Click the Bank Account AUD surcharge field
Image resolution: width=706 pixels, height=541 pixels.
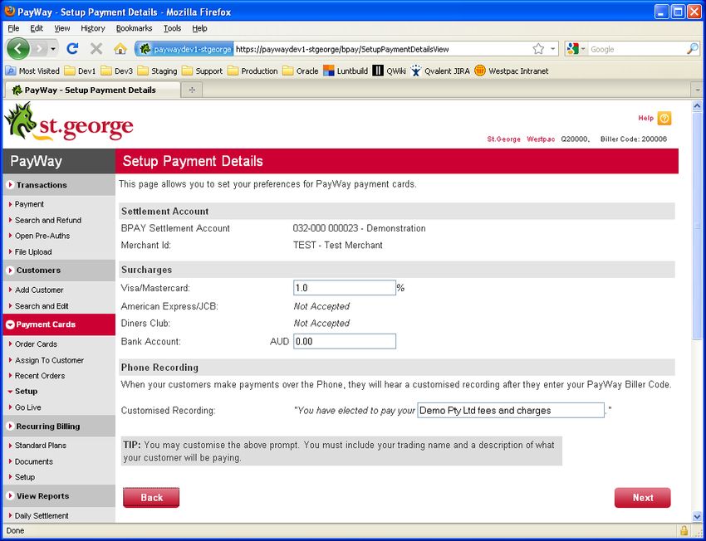345,341
